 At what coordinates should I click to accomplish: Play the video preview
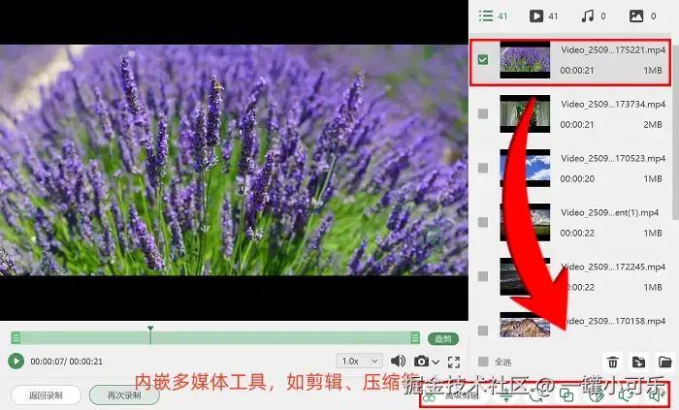[16, 361]
